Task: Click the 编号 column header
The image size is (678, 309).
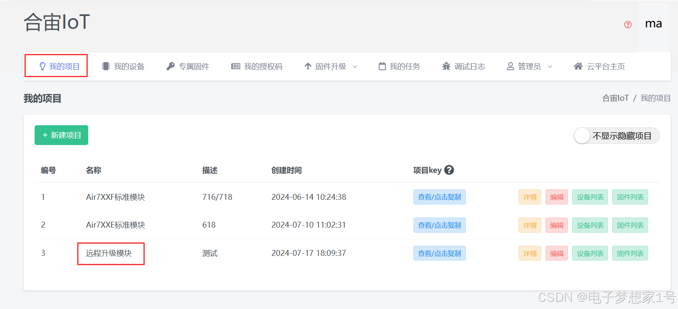Action: (49, 170)
